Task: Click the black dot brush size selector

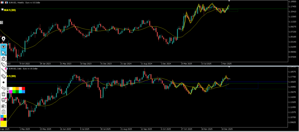Action: (x=4, y=82)
